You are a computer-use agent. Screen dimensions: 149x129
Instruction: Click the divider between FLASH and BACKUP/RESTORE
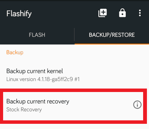pos(74,35)
